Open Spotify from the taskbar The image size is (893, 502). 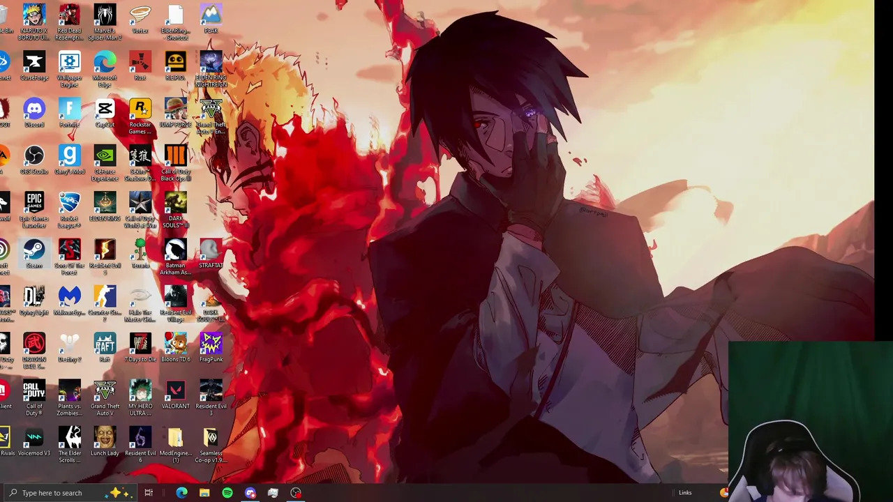pos(227,493)
